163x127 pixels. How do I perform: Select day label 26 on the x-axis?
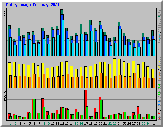click(x=129, y=124)
